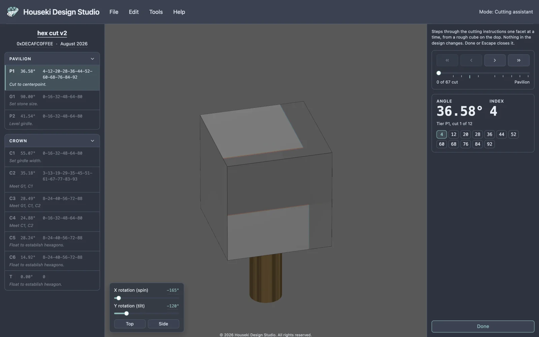Advance to next cut step arrow
The image size is (539, 337).
[x=495, y=60]
